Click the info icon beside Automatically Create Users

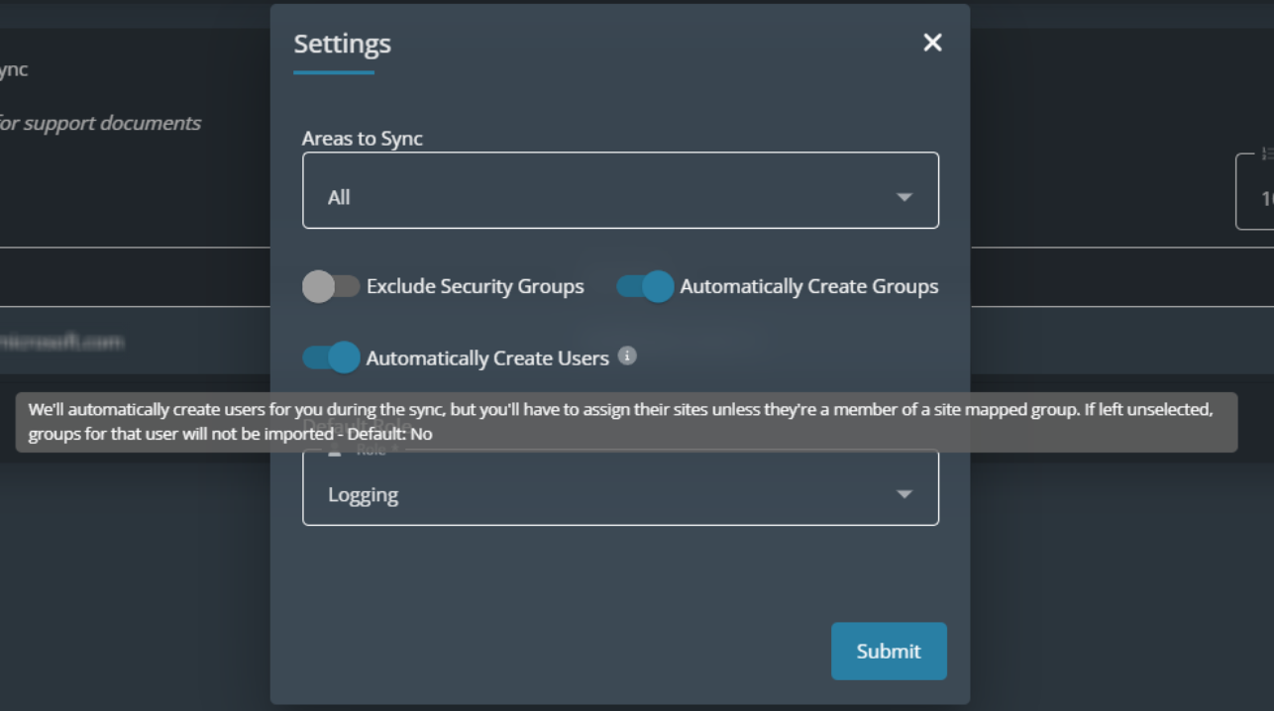pyautogui.click(x=627, y=355)
